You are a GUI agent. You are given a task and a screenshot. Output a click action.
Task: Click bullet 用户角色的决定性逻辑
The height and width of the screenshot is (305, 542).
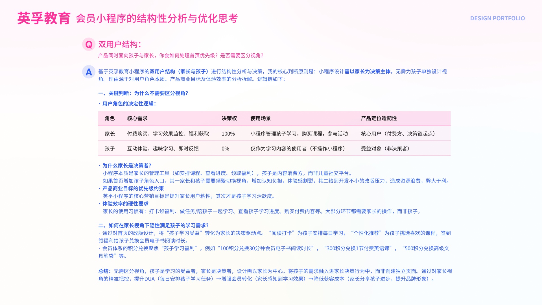pyautogui.click(x=127, y=104)
